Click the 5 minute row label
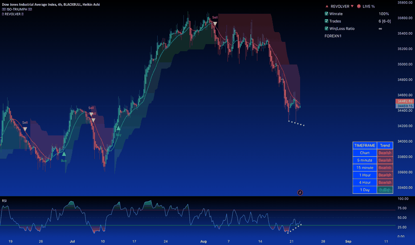The height and width of the screenshot is (245, 415). pyautogui.click(x=365, y=160)
